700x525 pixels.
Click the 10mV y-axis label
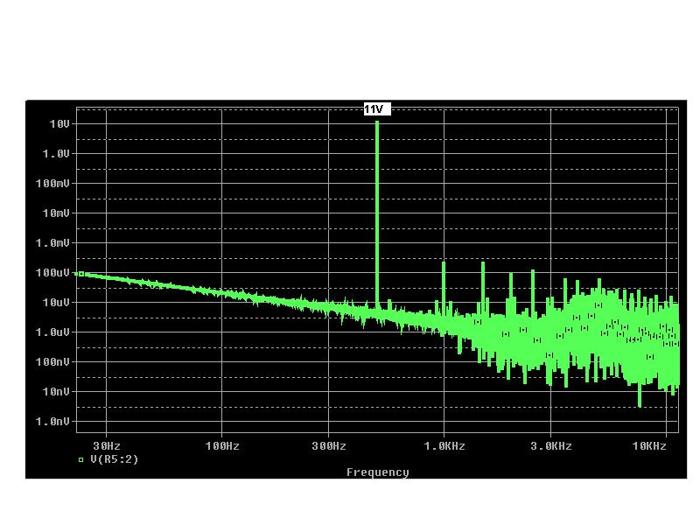tap(56, 213)
